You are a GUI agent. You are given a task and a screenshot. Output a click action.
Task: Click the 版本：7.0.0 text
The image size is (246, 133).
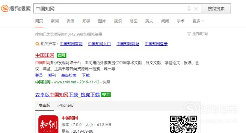click(71, 125)
